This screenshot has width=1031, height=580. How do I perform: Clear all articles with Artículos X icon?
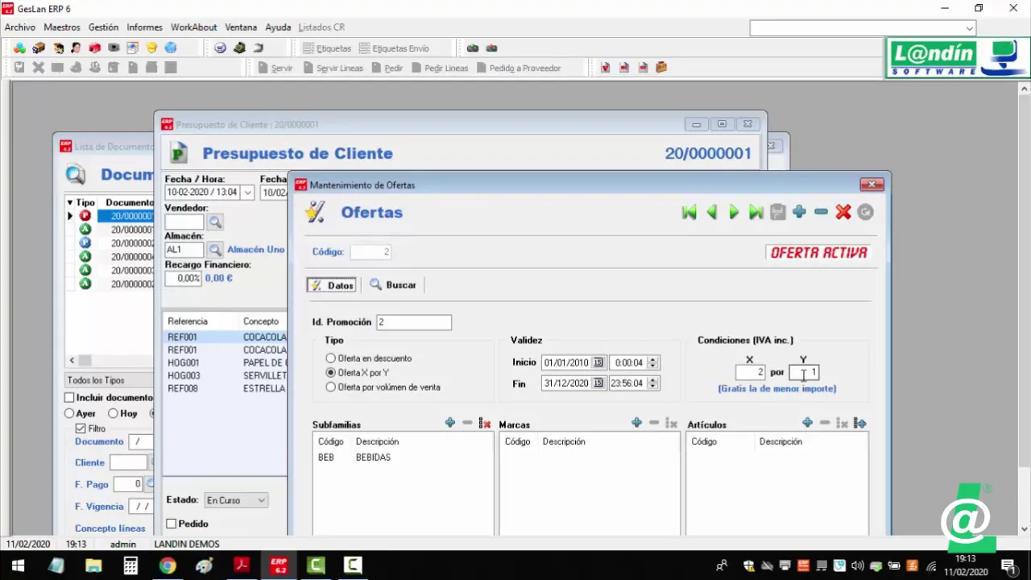(x=842, y=423)
